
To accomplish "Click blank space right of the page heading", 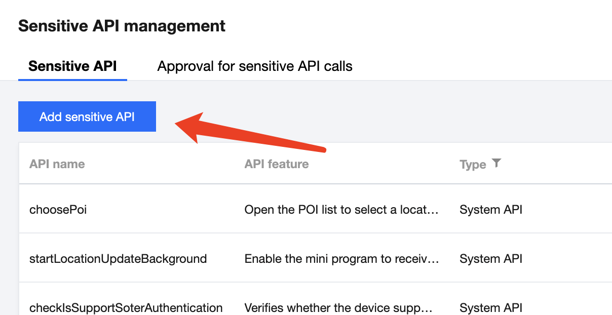I will point(405,26).
